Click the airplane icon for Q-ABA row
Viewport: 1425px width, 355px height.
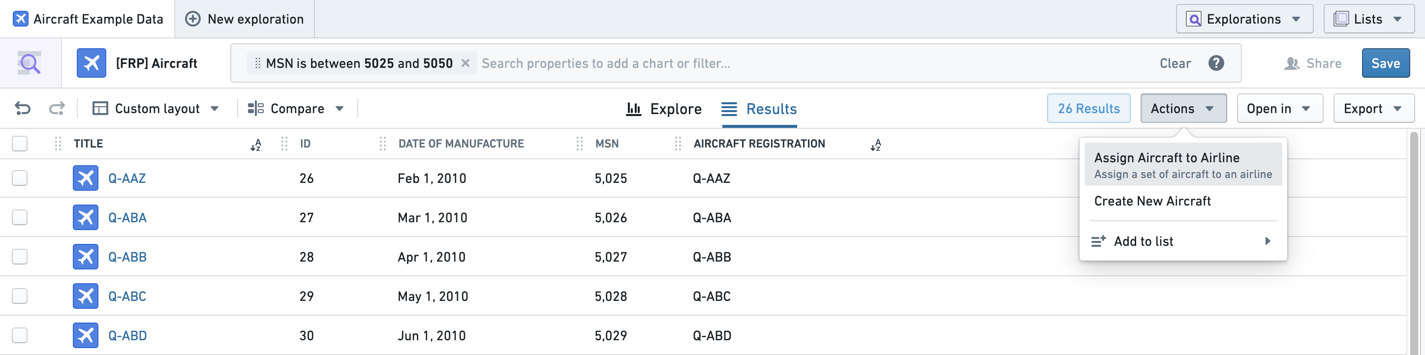click(x=86, y=217)
